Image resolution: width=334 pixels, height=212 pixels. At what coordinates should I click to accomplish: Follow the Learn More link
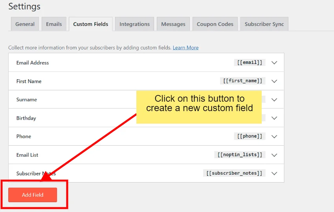185,48
